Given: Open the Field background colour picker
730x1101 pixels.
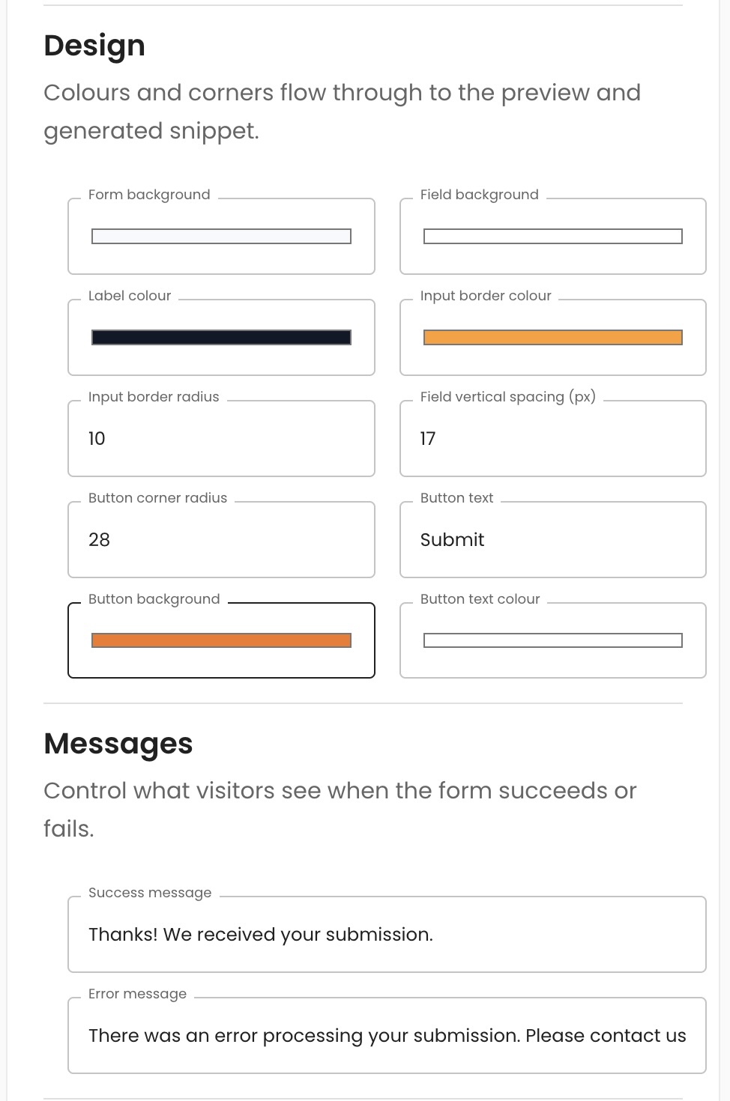Looking at the screenshot, I should tap(553, 237).
